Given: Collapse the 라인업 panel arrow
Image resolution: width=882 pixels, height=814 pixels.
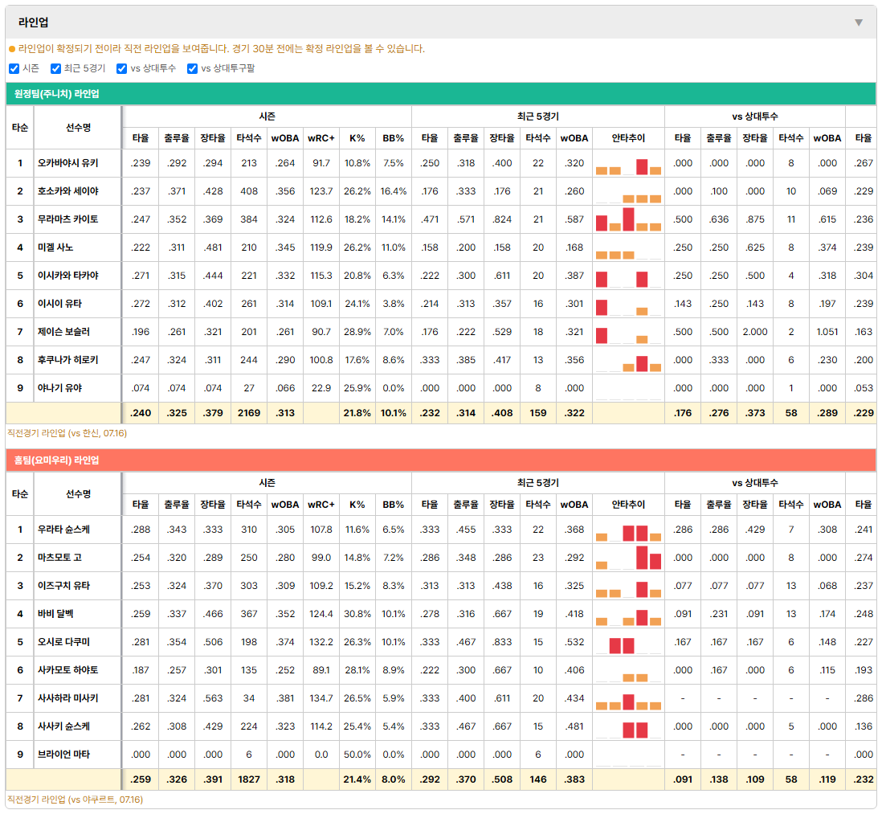Looking at the screenshot, I should (x=859, y=22).
